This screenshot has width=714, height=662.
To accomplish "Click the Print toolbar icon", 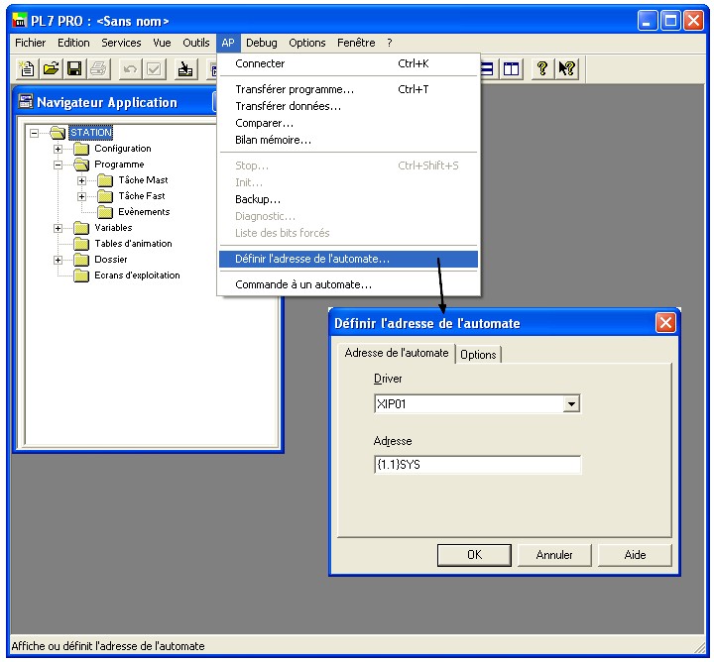I will (x=98, y=69).
